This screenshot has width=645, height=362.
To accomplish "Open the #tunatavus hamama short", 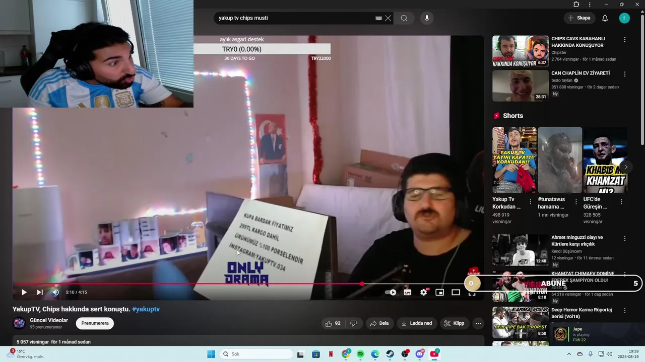I will pyautogui.click(x=560, y=160).
